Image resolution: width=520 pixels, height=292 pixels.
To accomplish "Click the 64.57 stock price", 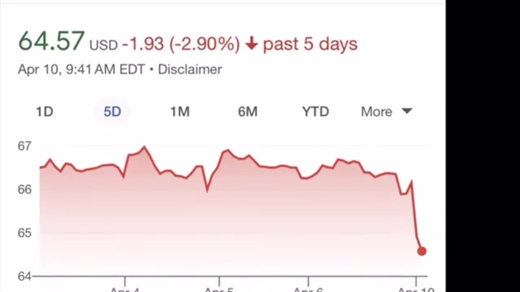I will coord(51,41).
